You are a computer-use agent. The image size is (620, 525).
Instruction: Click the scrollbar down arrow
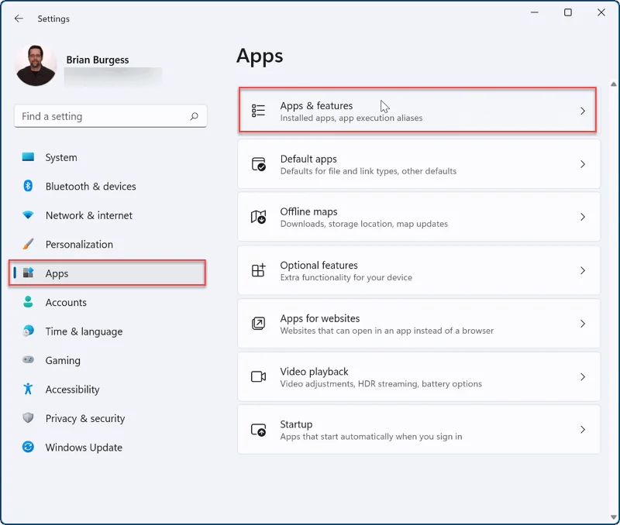(x=613, y=517)
